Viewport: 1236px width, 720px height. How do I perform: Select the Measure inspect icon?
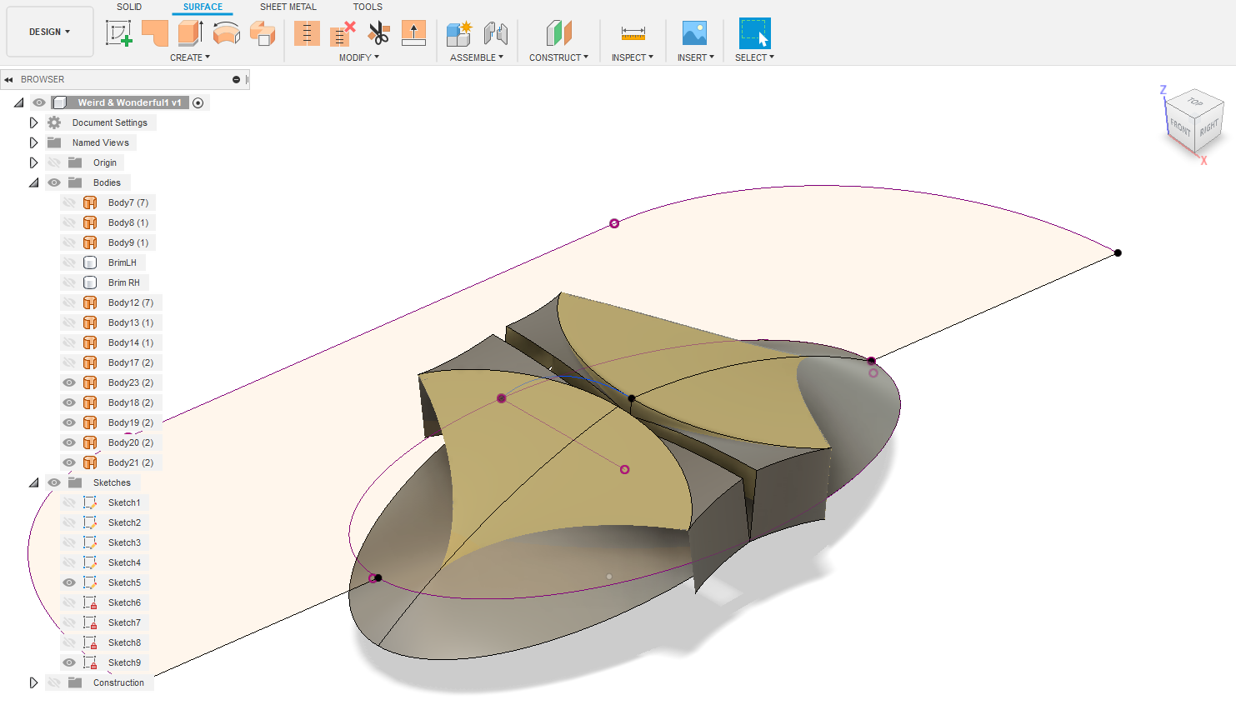pyautogui.click(x=633, y=33)
